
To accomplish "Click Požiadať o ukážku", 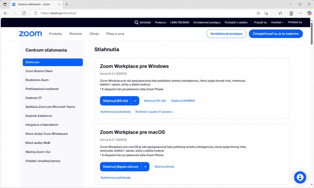I will 236,22.
